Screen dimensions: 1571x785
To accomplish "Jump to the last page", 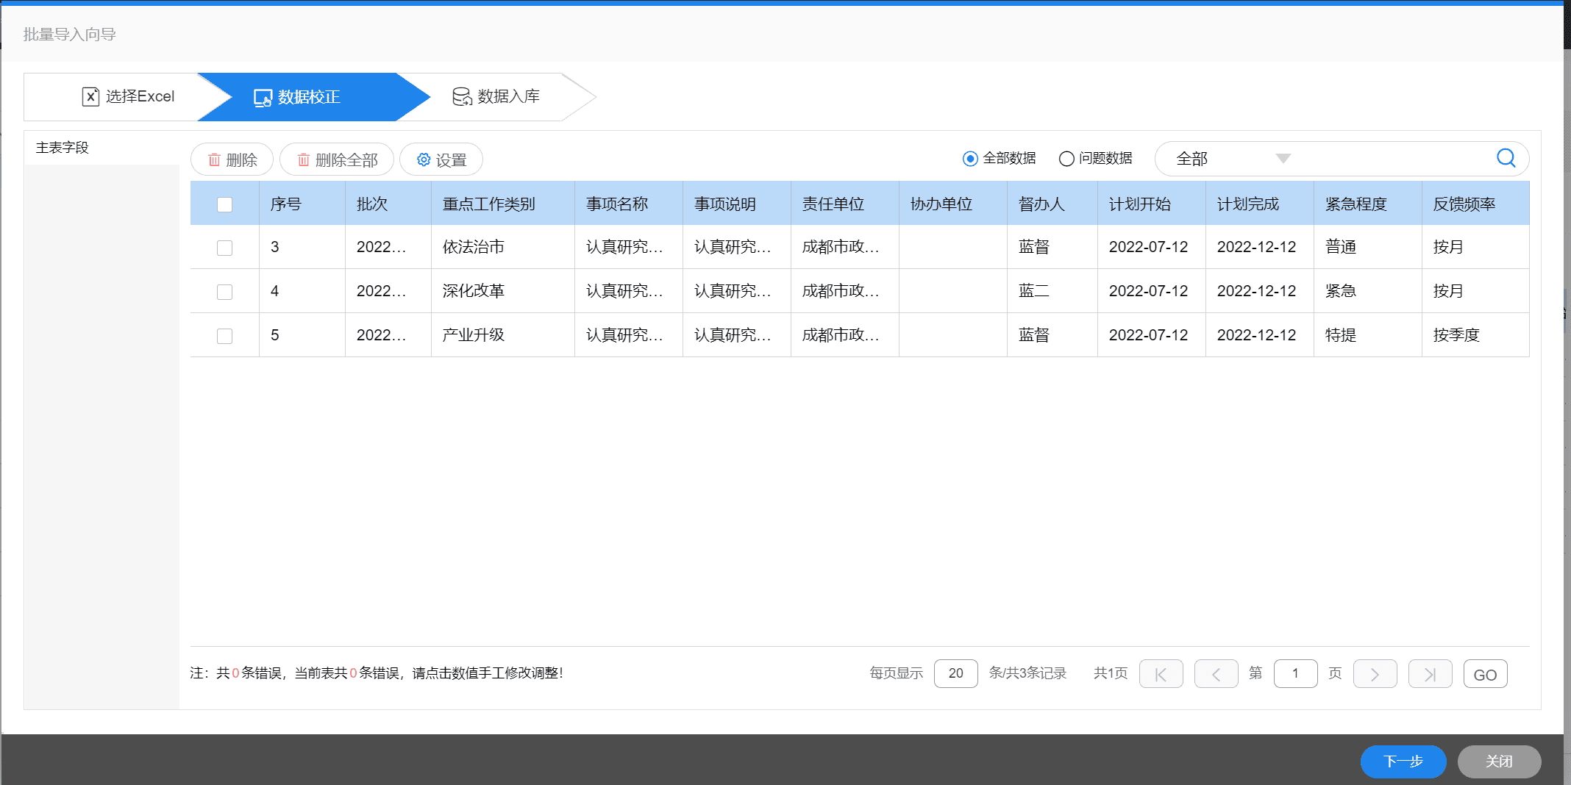I will click(x=1430, y=674).
